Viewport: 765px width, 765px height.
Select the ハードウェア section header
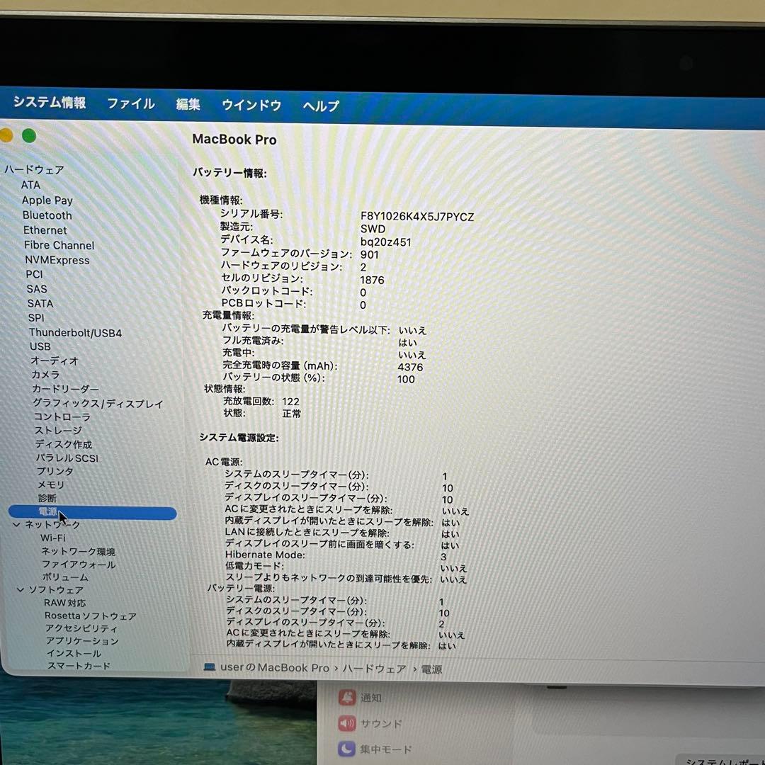point(34,170)
